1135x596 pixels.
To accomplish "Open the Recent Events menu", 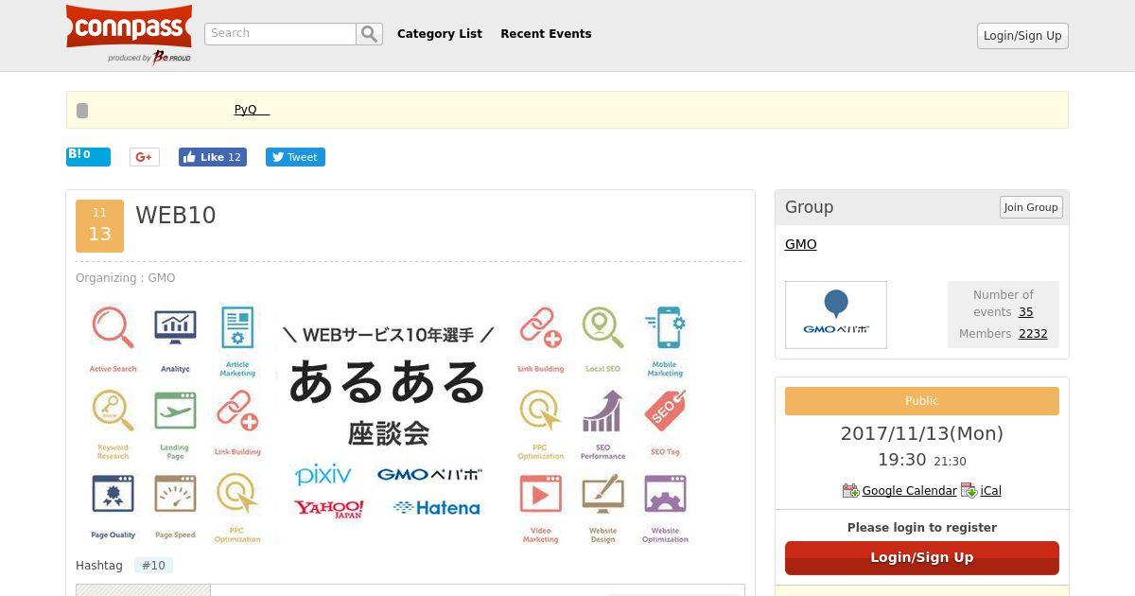I will coord(546,34).
